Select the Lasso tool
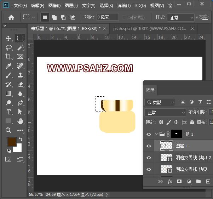The width and height of the screenshot is (213, 199). click(8, 47)
